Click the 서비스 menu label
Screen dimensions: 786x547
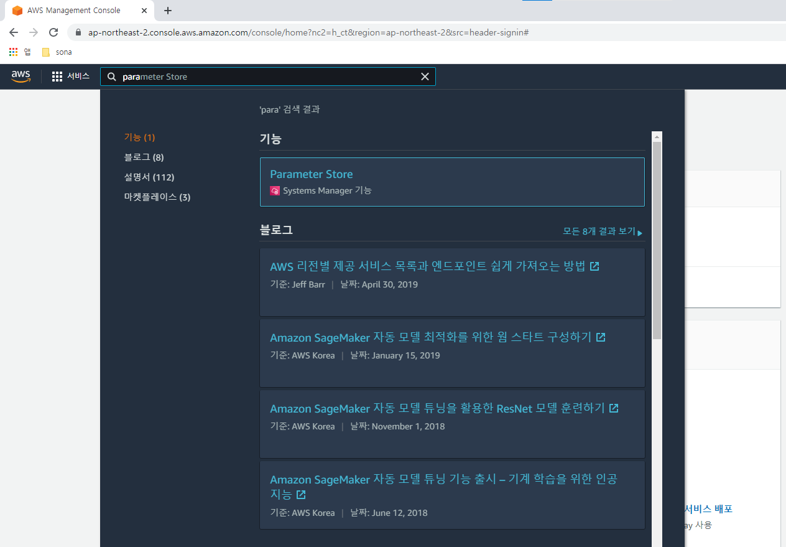pyautogui.click(x=78, y=77)
